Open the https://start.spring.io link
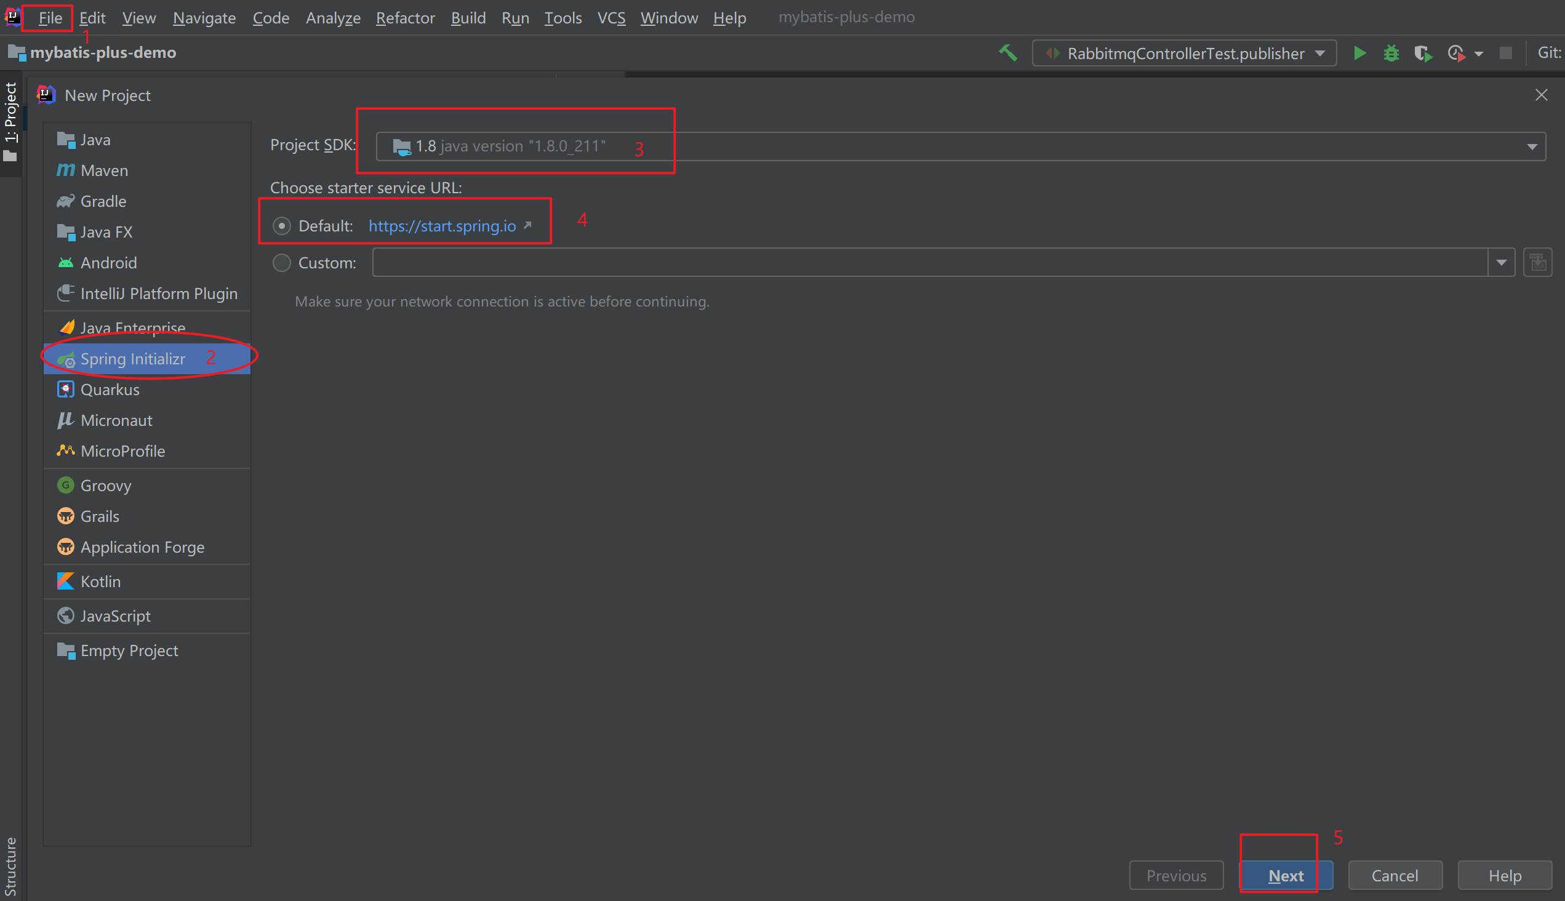Image resolution: width=1565 pixels, height=901 pixels. 442,226
